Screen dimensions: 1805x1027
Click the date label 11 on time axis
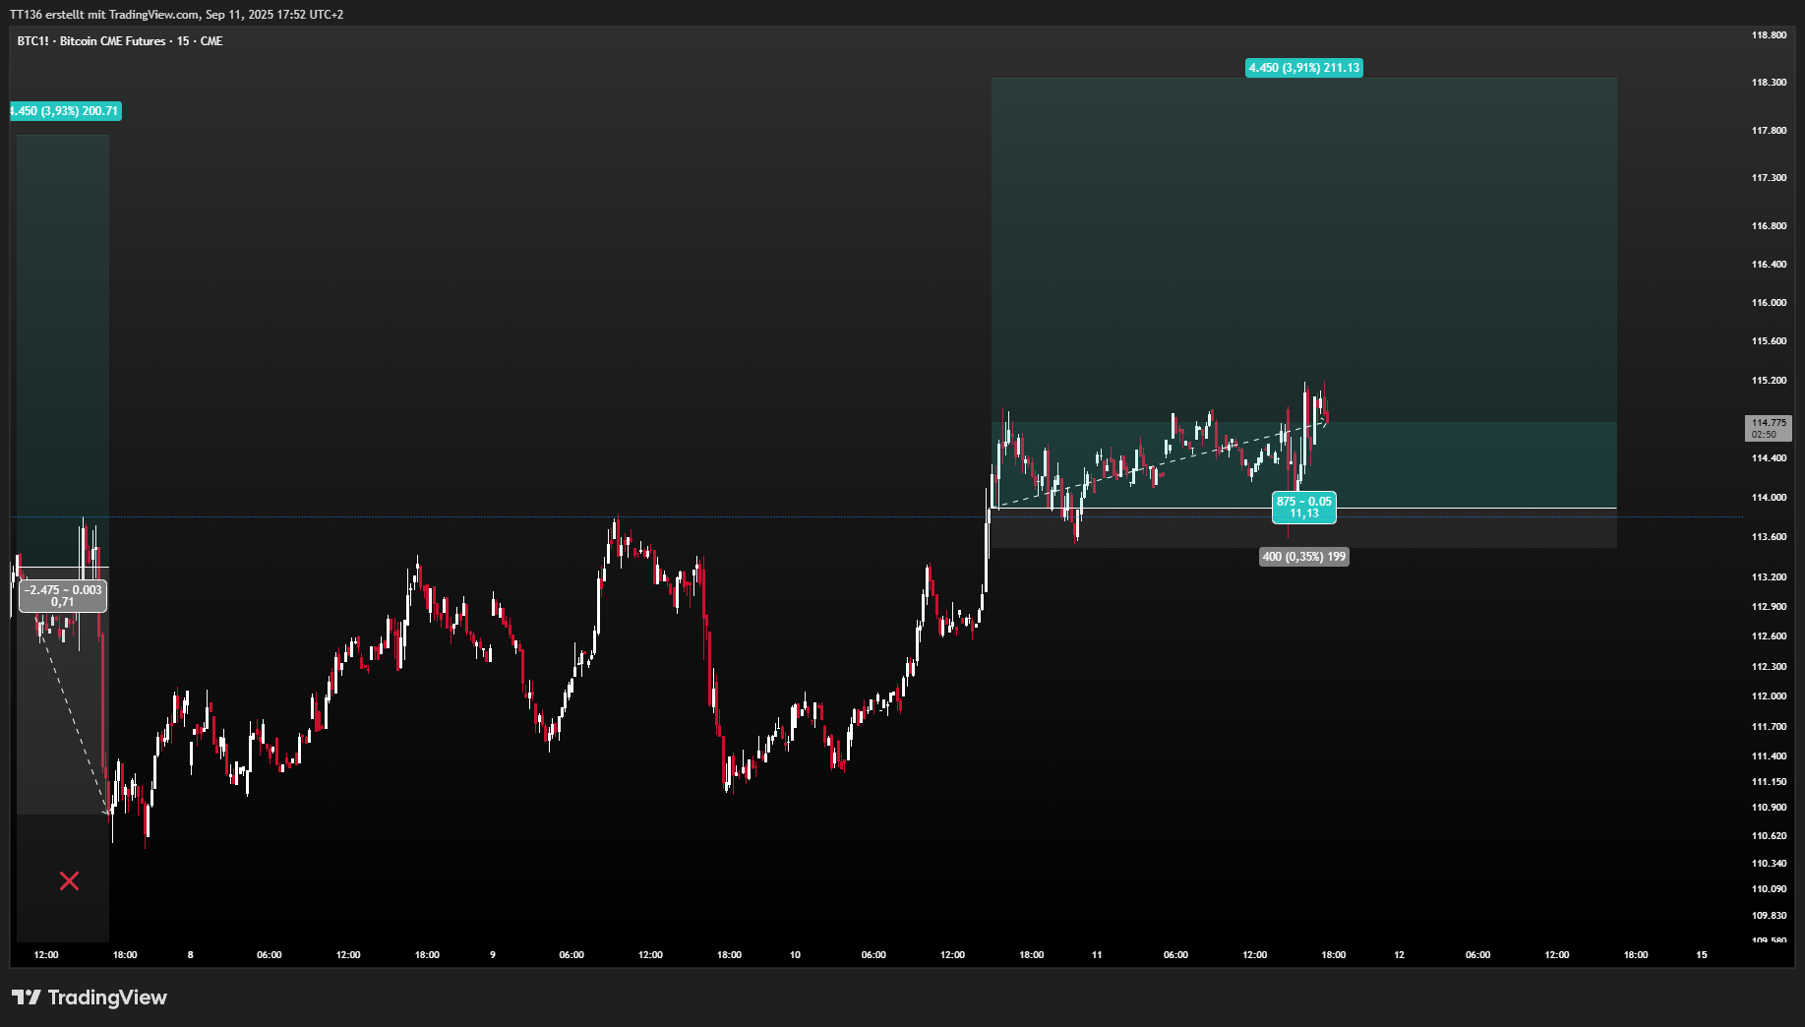click(1097, 955)
